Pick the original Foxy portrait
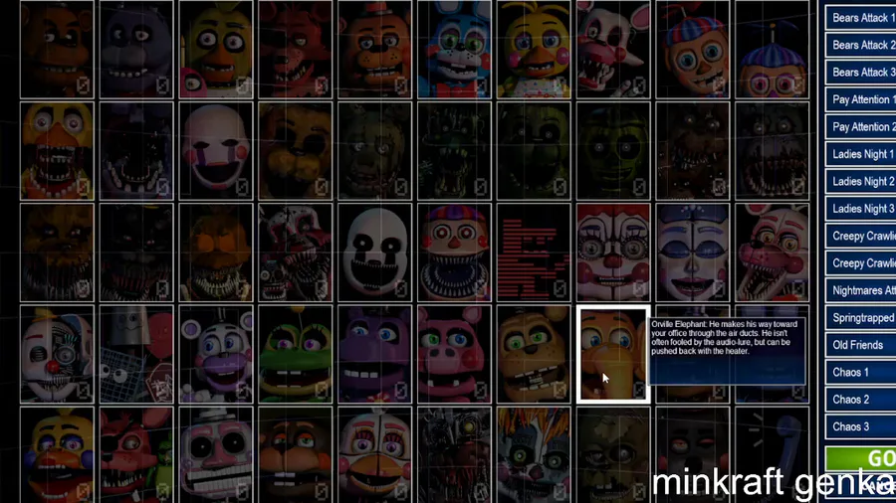This screenshot has height=503, width=896. 295,49
